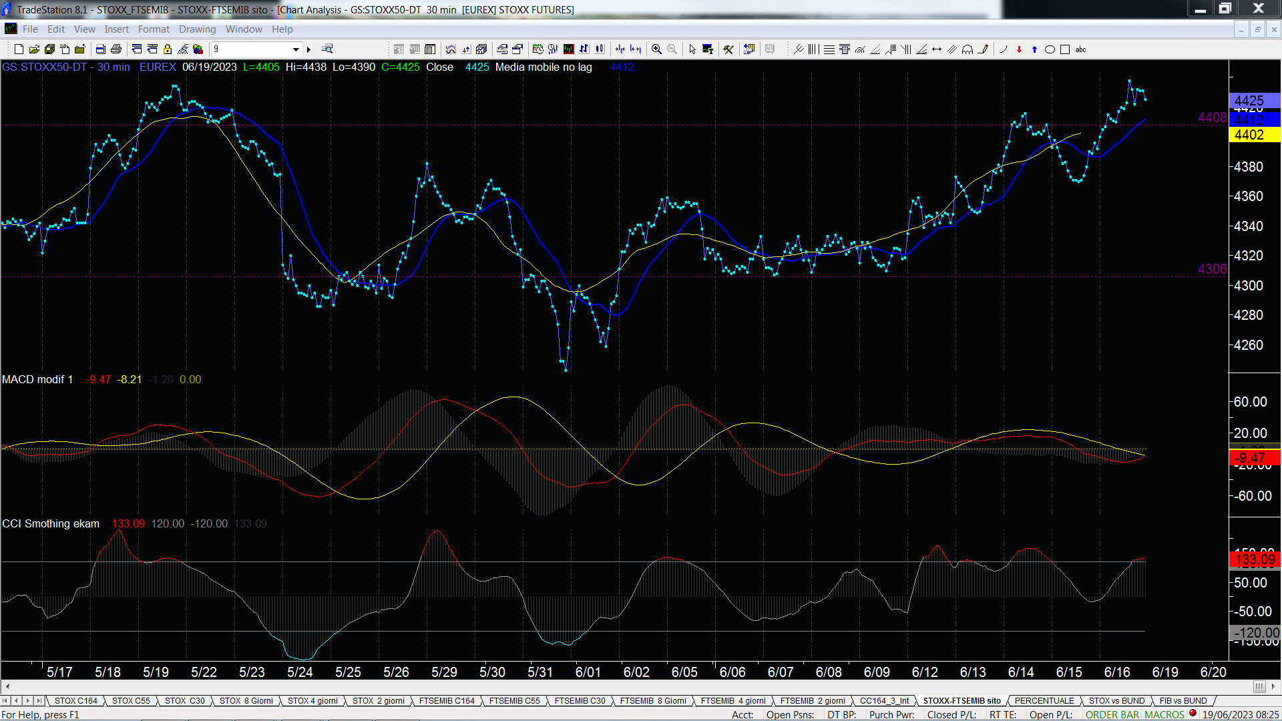The width and height of the screenshot is (1282, 721).
Task: Open the File menu
Action: coord(30,29)
